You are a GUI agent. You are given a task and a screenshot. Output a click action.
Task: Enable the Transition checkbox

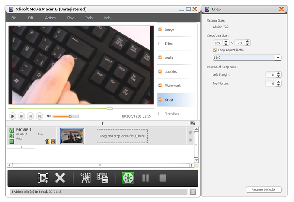160,114
